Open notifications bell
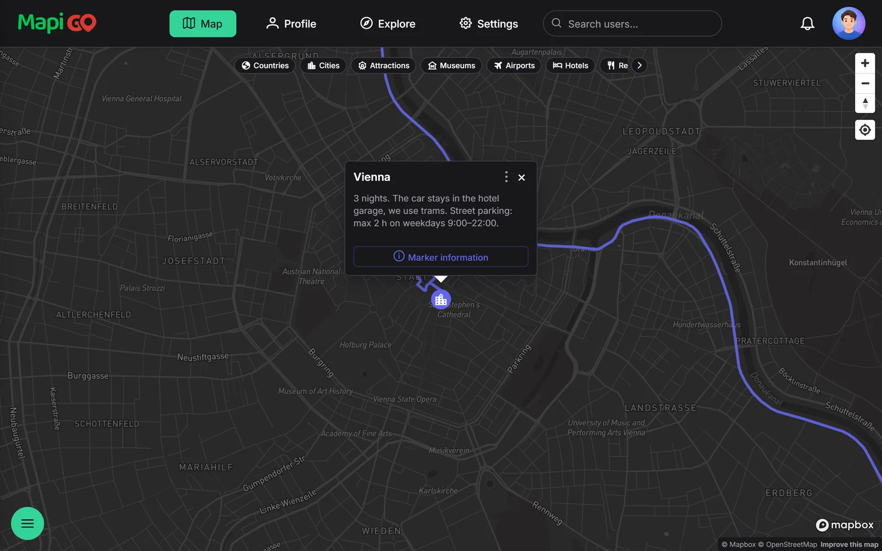 click(808, 24)
